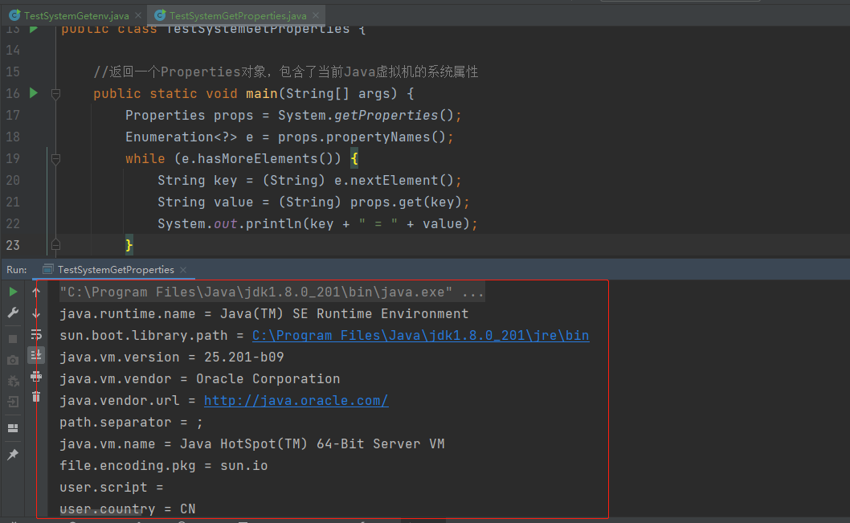Viewport: 850px width, 523px height.
Task: Dump threads using the camera icon
Action: coord(13,361)
